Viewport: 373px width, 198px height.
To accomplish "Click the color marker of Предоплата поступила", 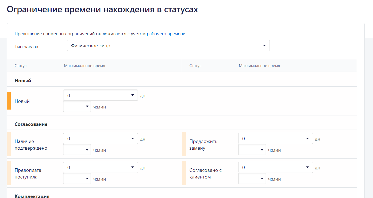I will [x=9, y=173].
